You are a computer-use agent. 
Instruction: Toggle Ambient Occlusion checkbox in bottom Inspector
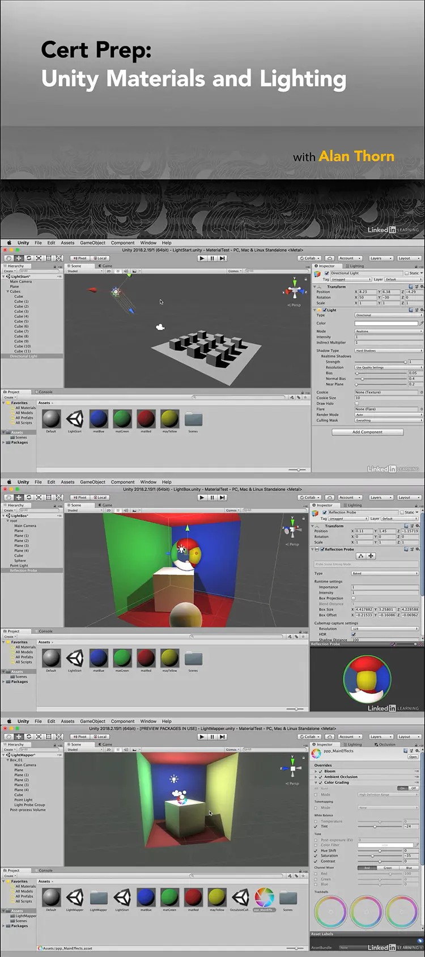pos(320,777)
